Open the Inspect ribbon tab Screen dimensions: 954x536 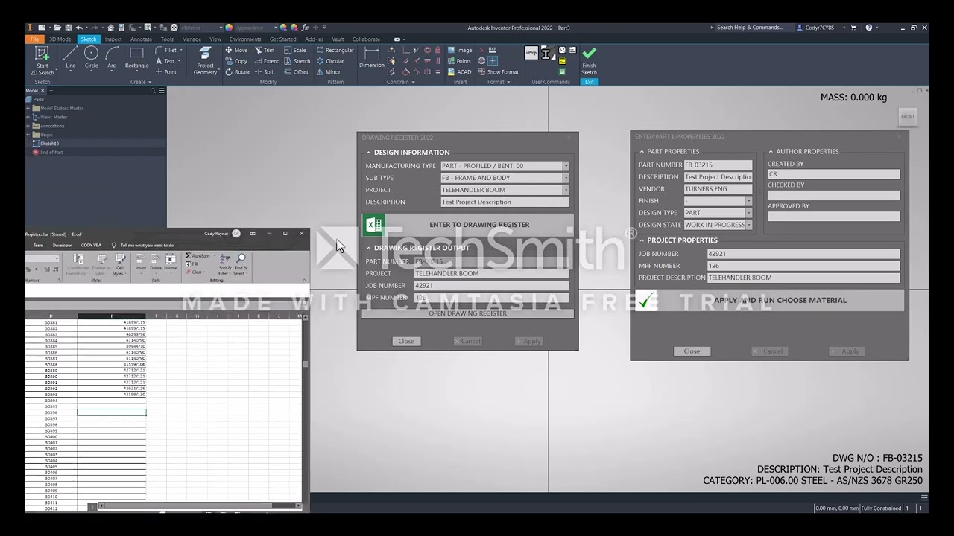[113, 39]
